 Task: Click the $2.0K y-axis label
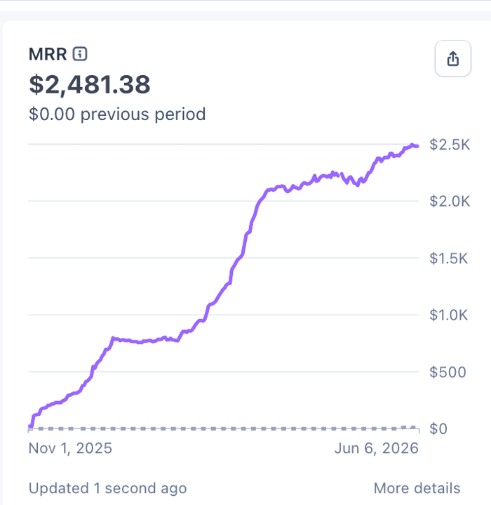pyautogui.click(x=450, y=202)
